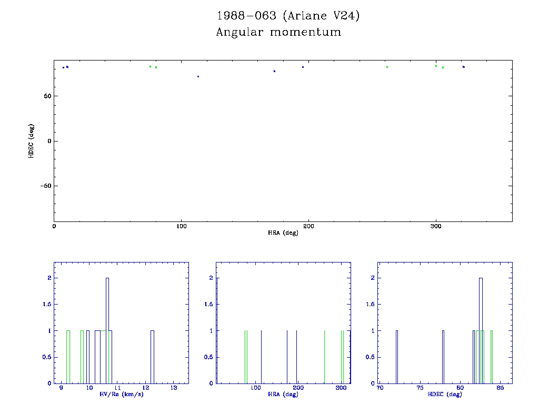Click the isolated blue bar near 12 km/s

[x=152, y=357]
